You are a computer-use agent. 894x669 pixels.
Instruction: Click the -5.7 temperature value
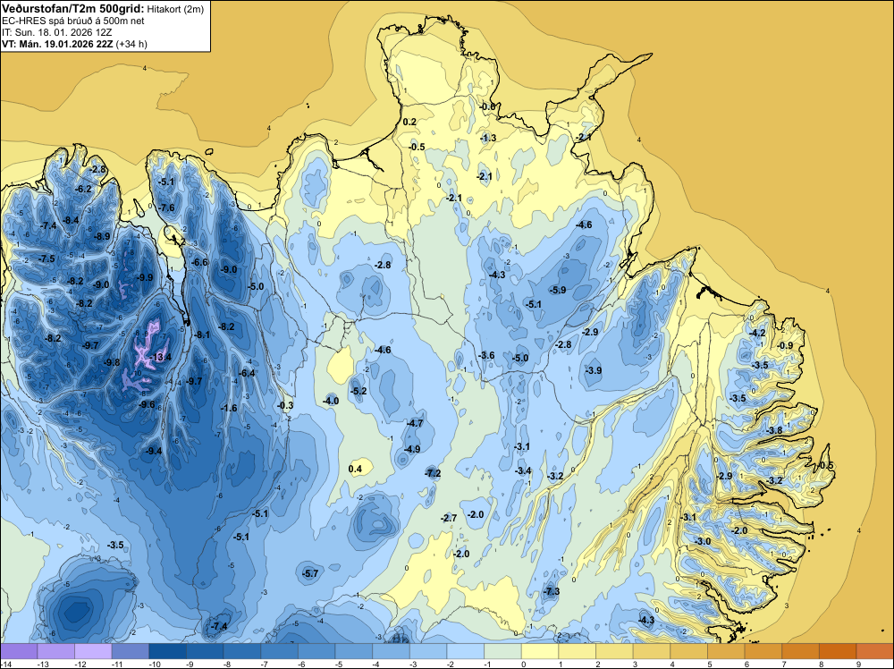(310, 573)
